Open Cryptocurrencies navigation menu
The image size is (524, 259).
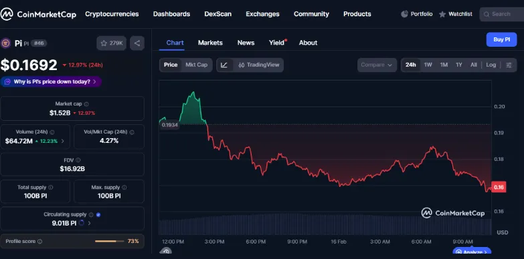pyautogui.click(x=112, y=14)
